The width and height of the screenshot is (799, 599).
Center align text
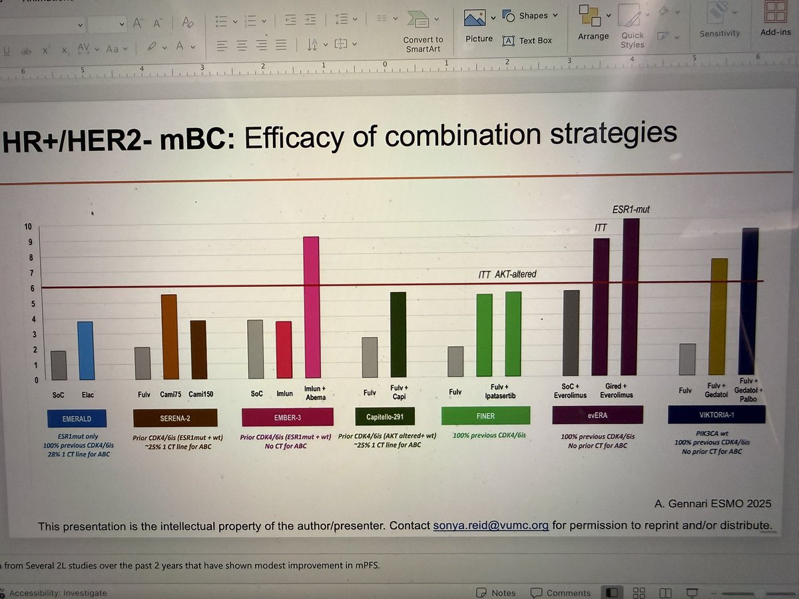tap(241, 45)
